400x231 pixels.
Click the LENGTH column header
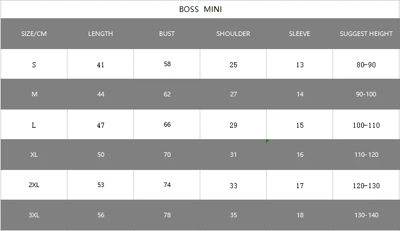[101, 34]
